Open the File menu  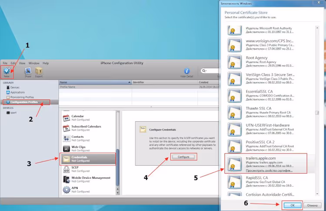tap(5, 63)
